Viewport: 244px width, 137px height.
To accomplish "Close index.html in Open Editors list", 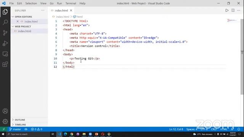I will click(x=18, y=21).
